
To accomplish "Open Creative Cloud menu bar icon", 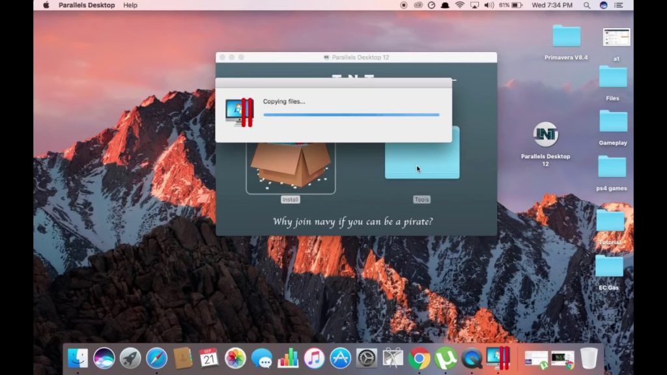I will [x=418, y=5].
